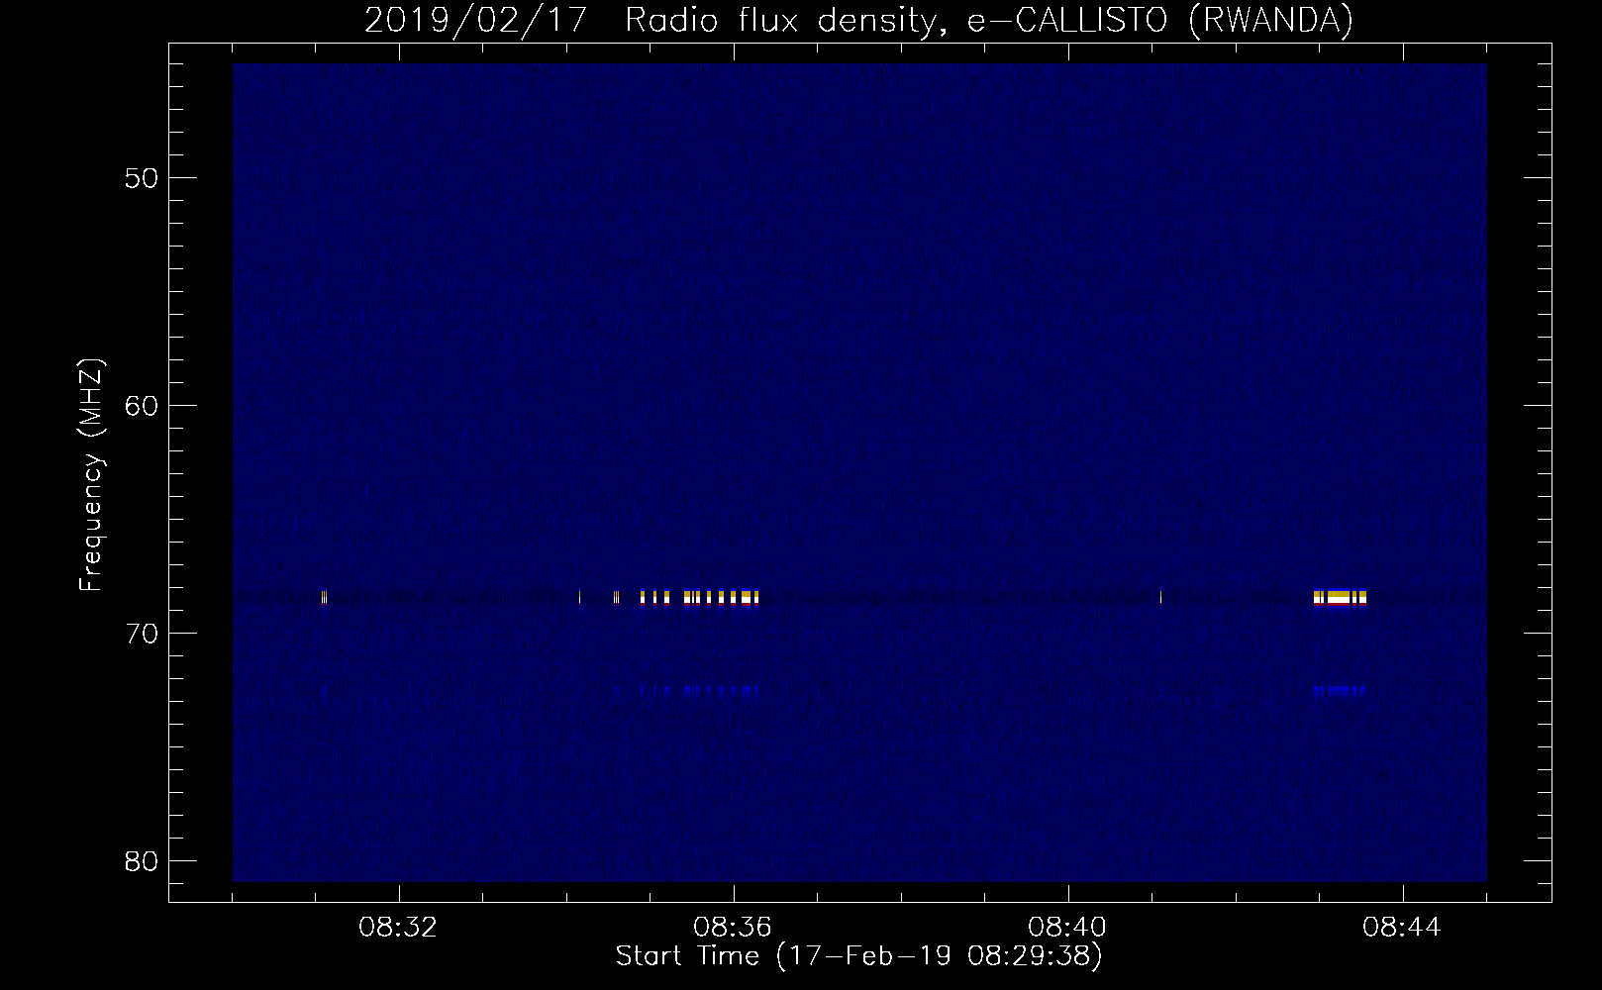This screenshot has width=1602, height=990.
Task: Click the 70 frequency tick label
Action: tap(142, 634)
